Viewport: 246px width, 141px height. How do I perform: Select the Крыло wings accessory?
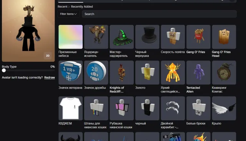point(224,108)
